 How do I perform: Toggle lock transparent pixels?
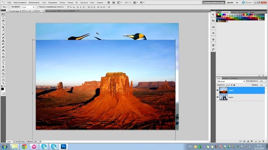click(227, 85)
